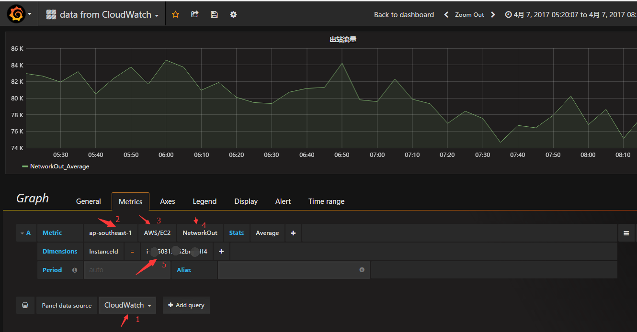637x332 pixels.
Task: Click the data source database icon
Action: click(x=25, y=305)
